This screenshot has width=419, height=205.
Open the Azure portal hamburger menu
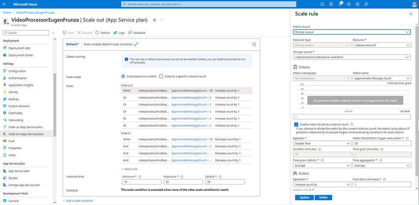(x=4, y=4)
